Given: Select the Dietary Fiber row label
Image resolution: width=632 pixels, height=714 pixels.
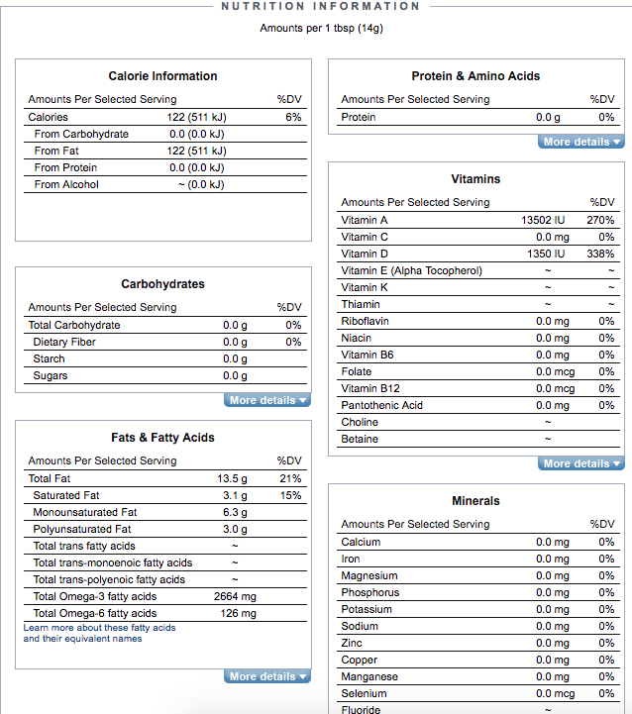Looking at the screenshot, I should [x=64, y=342].
